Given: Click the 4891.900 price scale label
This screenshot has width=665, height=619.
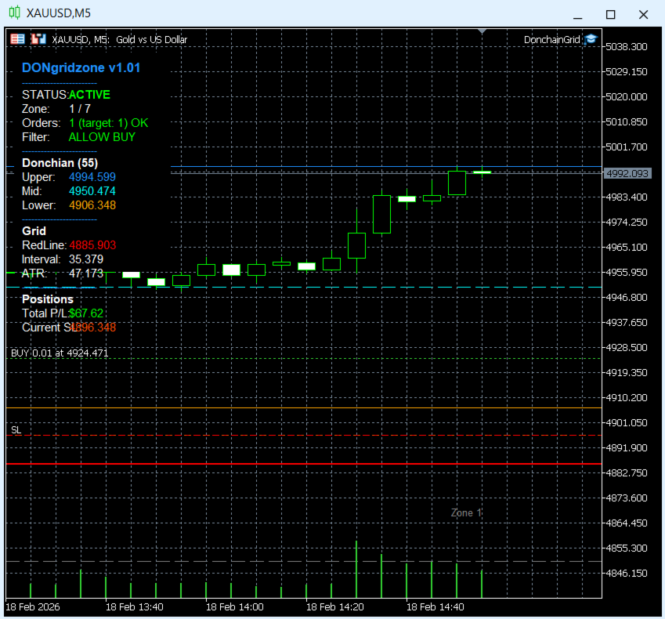Looking at the screenshot, I should (627, 448).
